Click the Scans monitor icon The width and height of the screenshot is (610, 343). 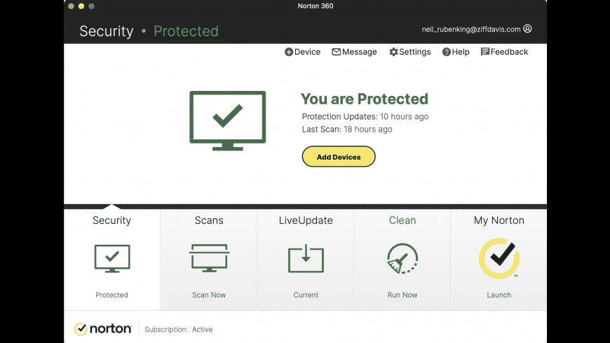click(210, 258)
